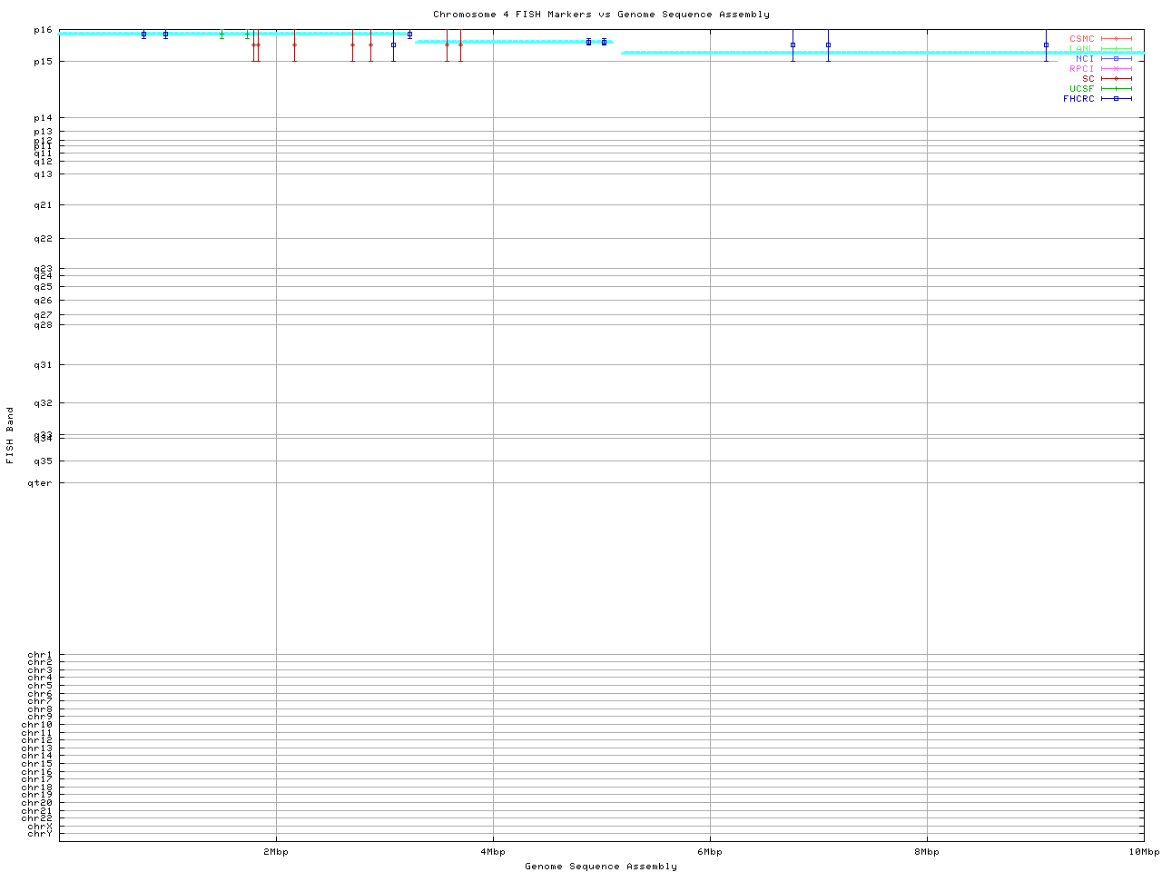Click the chr1 label on the y-axis
The width and height of the screenshot is (1162, 872).
click(x=40, y=655)
